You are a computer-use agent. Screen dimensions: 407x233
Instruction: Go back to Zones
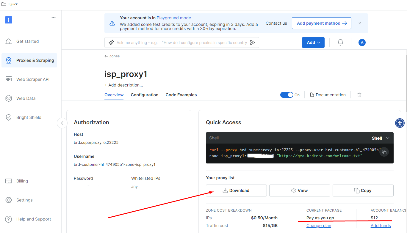pyautogui.click(x=112, y=56)
